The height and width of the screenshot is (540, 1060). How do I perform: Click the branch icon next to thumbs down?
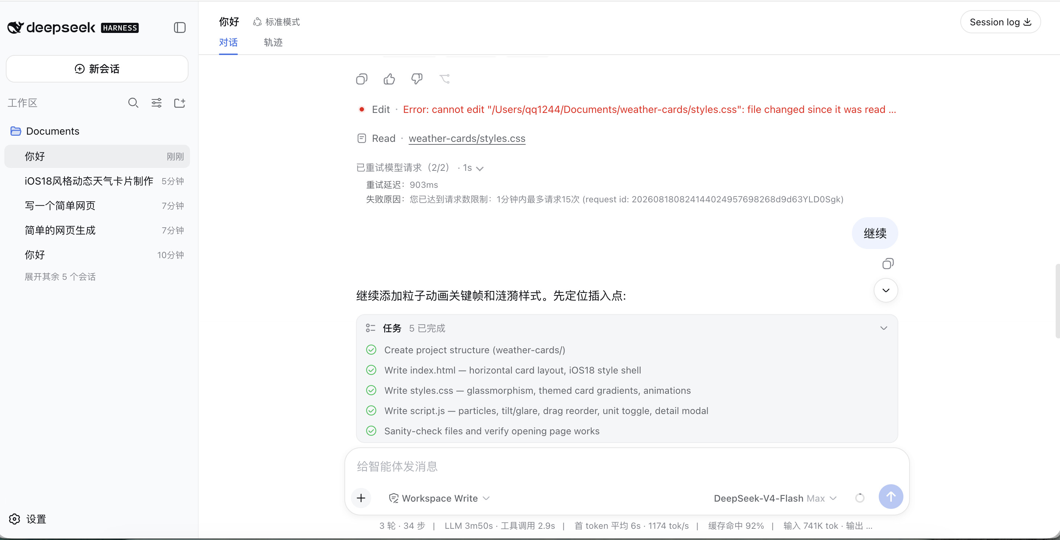[444, 79]
